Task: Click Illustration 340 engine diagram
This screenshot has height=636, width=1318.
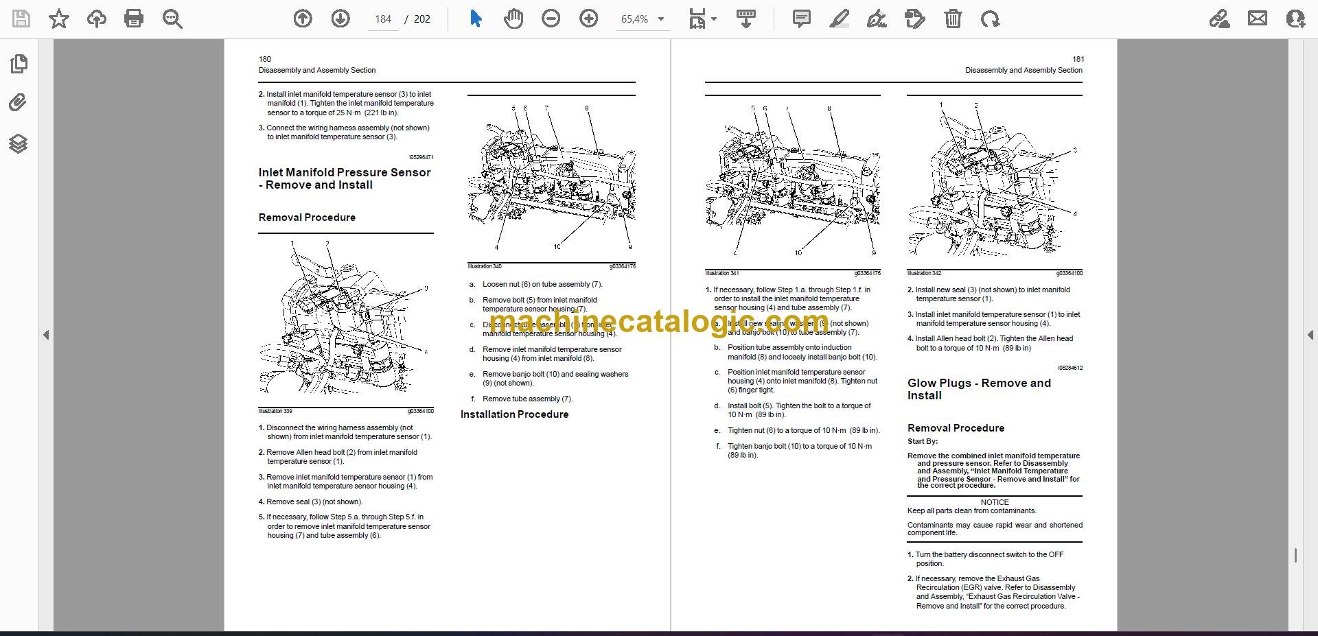Action: [551, 178]
